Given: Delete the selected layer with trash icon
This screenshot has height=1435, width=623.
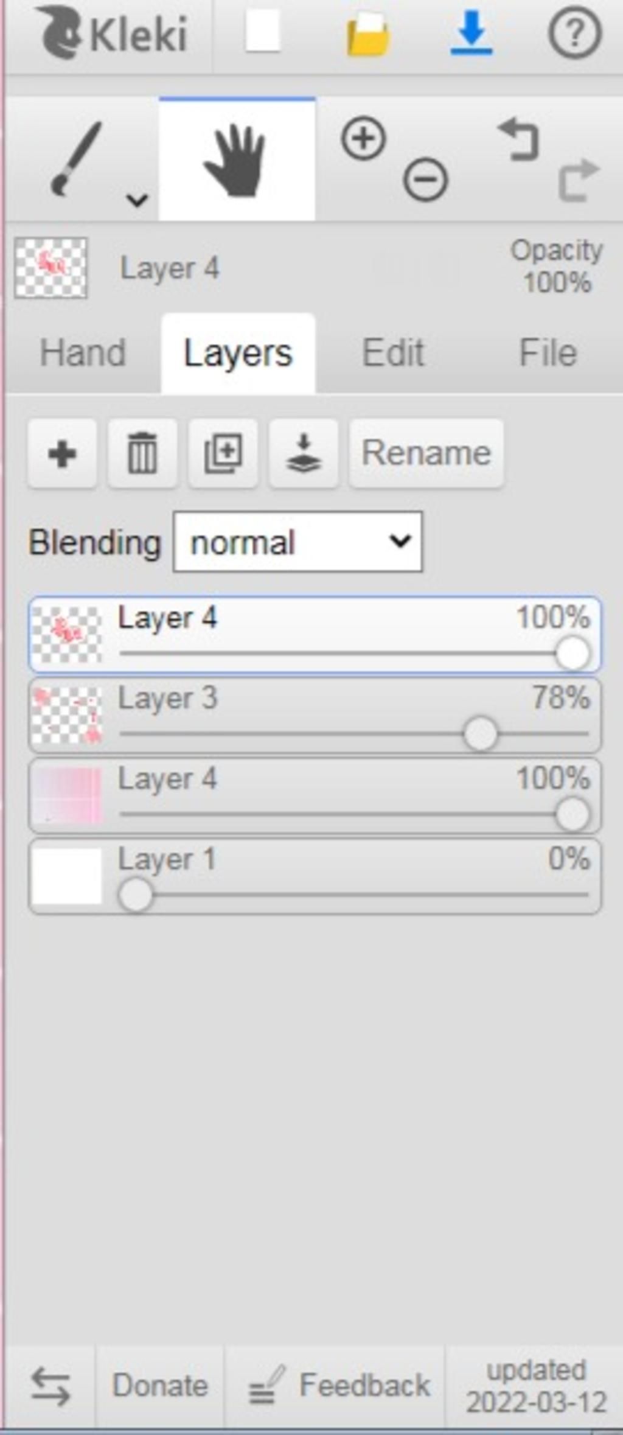Looking at the screenshot, I should click(142, 453).
